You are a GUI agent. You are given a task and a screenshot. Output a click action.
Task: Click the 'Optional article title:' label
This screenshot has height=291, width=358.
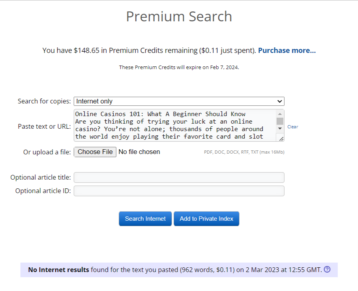41,177
